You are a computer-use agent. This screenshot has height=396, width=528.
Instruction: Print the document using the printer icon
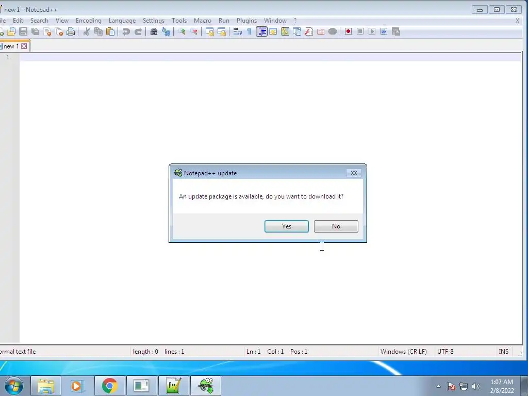[x=71, y=31]
